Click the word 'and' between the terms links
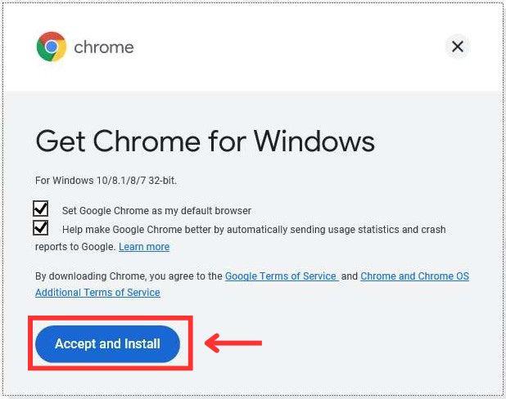The width and height of the screenshot is (506, 399). 350,276
